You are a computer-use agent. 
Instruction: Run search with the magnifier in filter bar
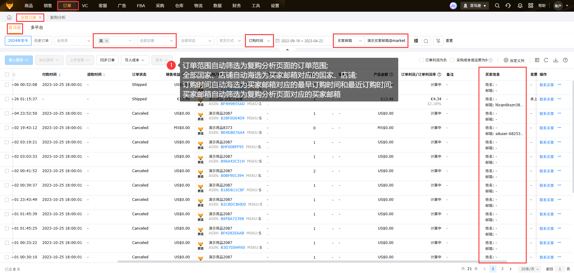pyautogui.click(x=426, y=41)
